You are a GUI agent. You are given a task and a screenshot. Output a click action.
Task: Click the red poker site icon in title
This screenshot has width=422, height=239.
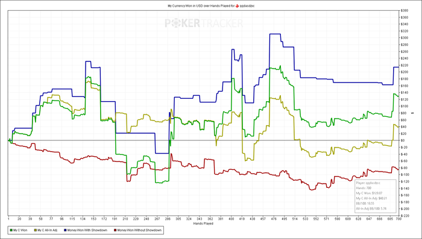coord(237,5)
